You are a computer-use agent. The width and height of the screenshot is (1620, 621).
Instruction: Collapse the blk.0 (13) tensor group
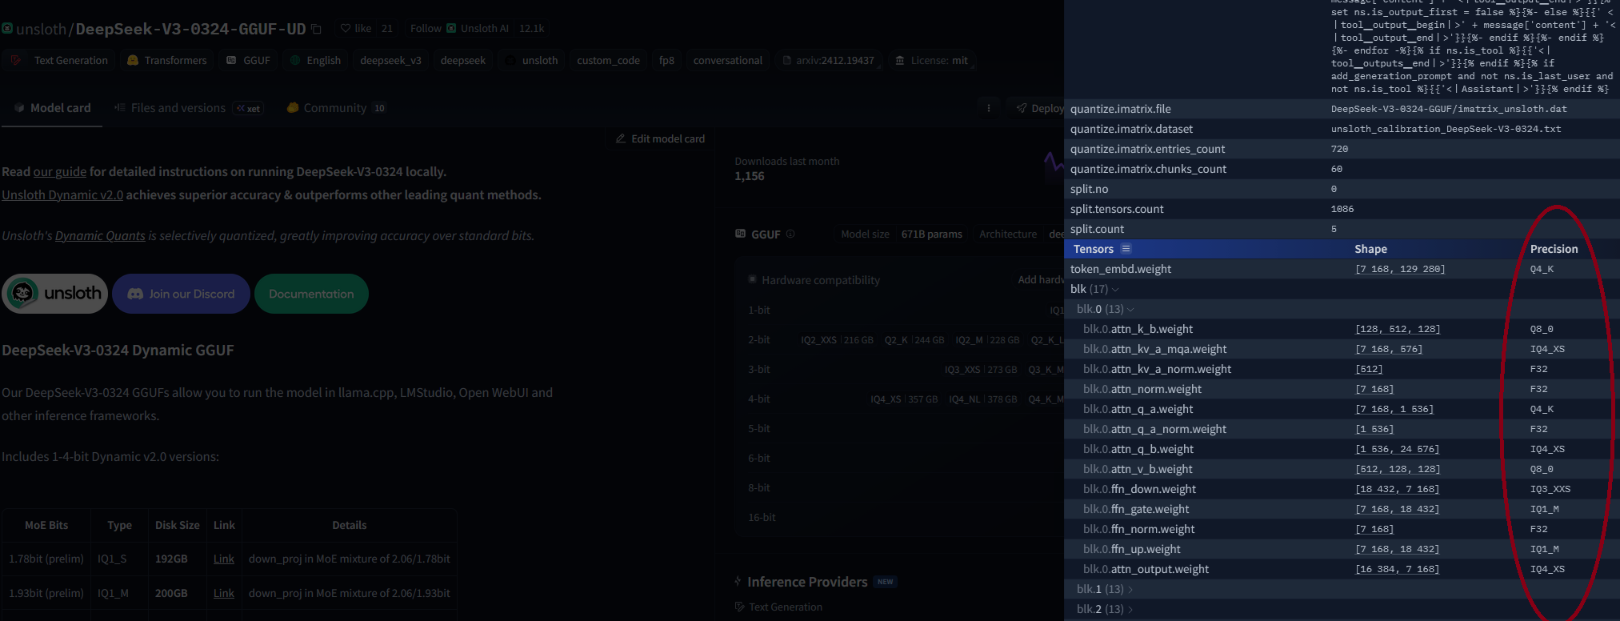pos(1106,309)
